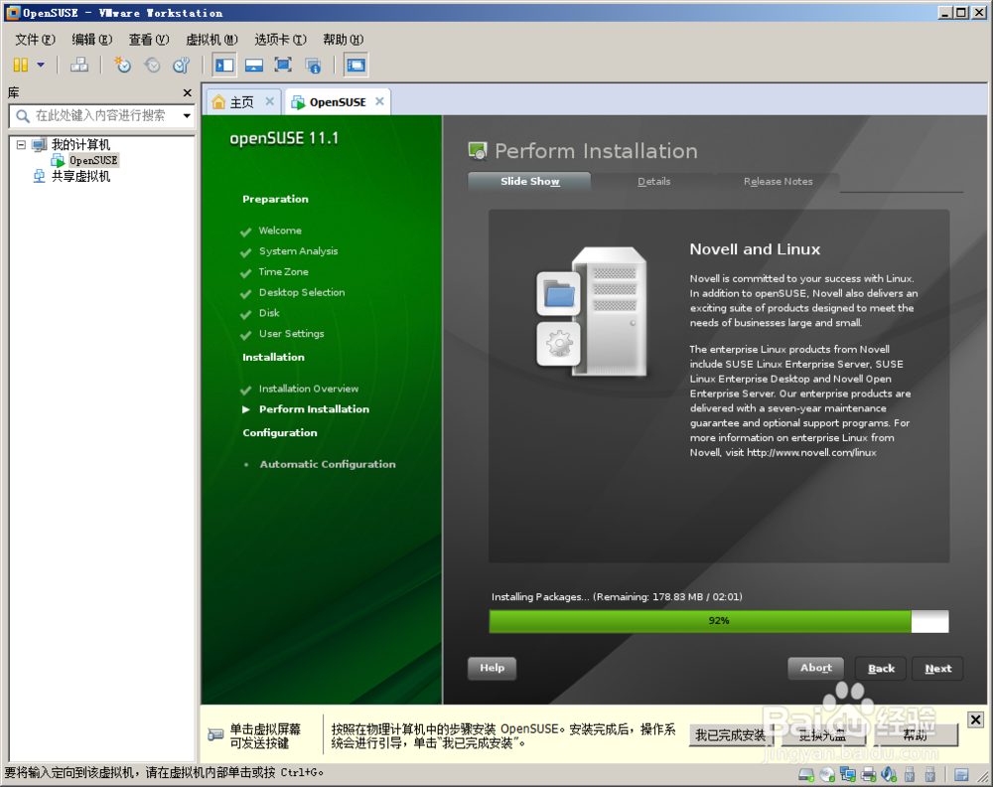
Task: Click the keyboard icon in the hint bar
Action: click(x=215, y=734)
